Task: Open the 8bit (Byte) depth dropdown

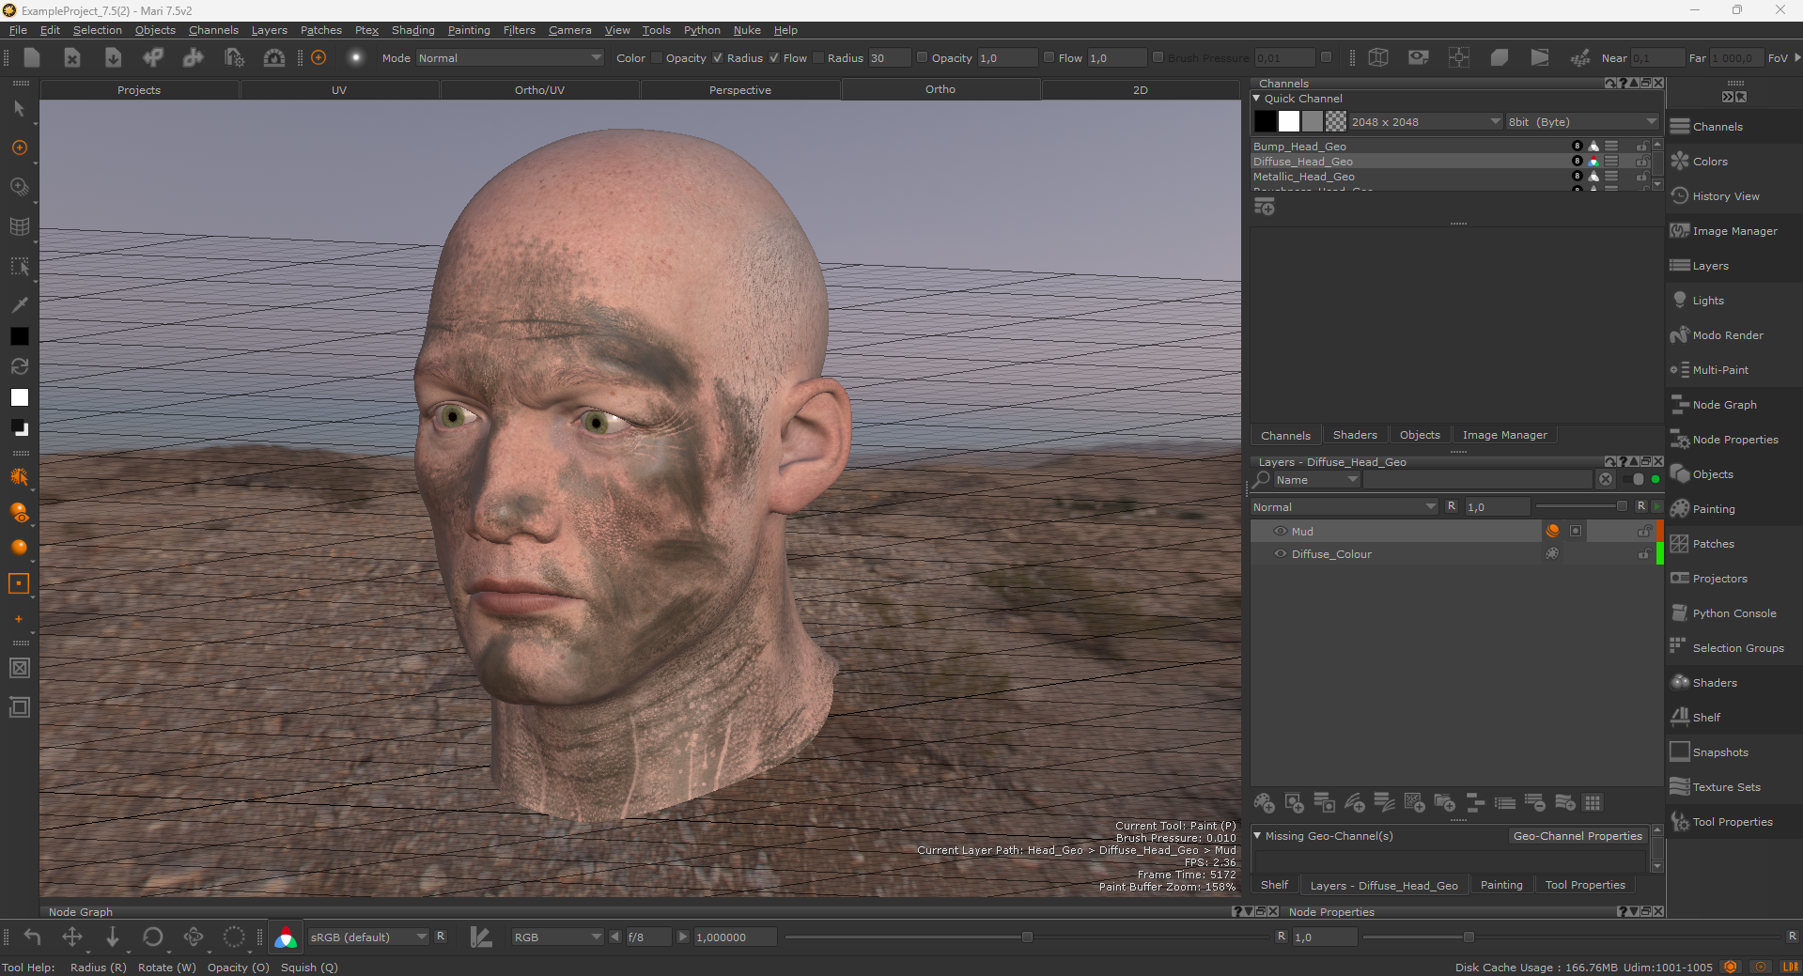Action: click(x=1582, y=122)
